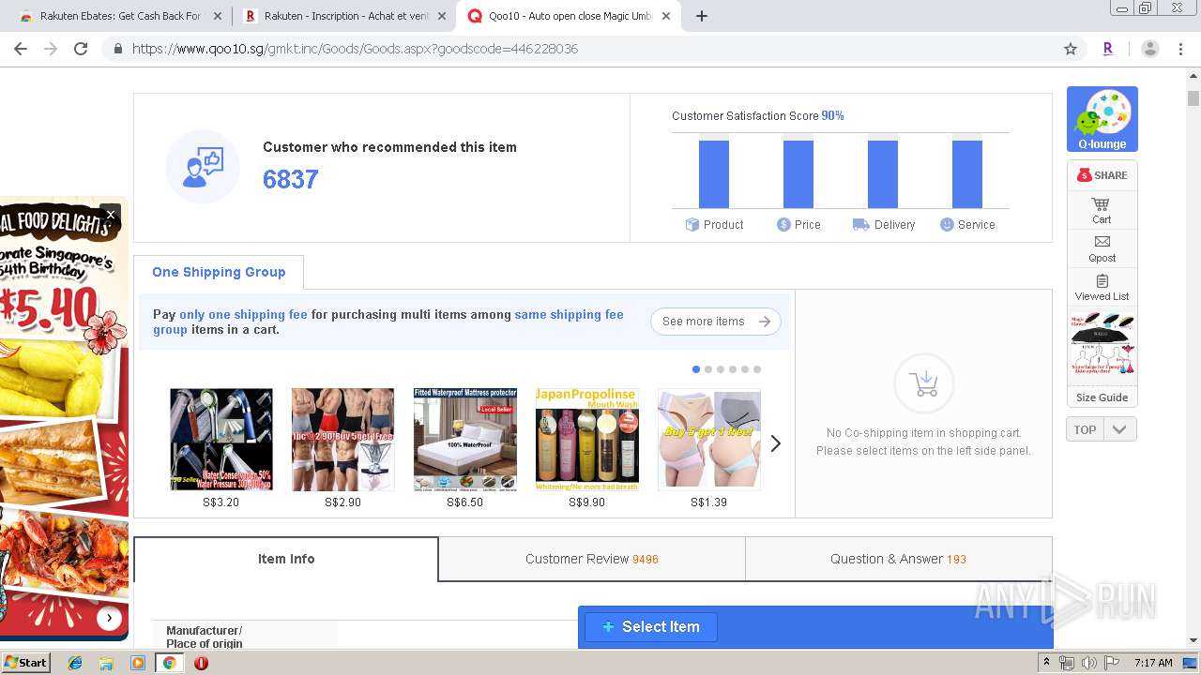Viewport: 1201px width, 675px height.
Task: Click See more items button
Action: point(716,322)
